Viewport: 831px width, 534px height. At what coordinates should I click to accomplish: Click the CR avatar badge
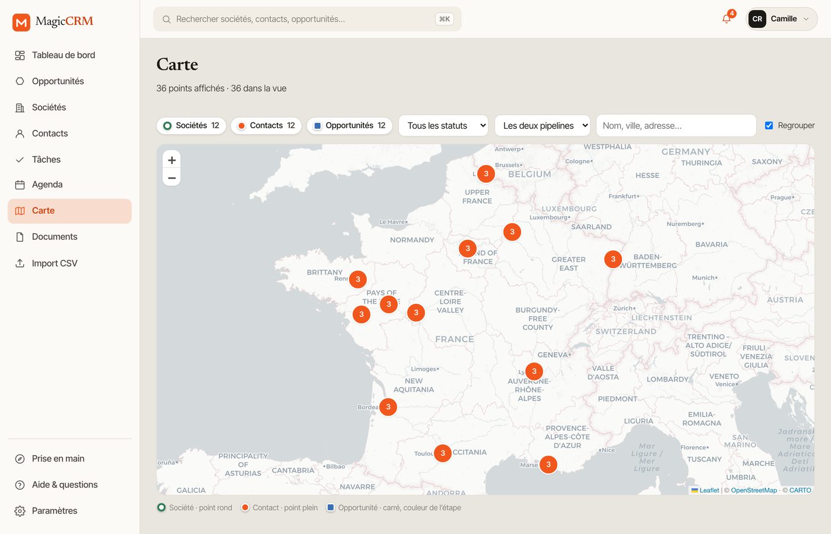[757, 19]
